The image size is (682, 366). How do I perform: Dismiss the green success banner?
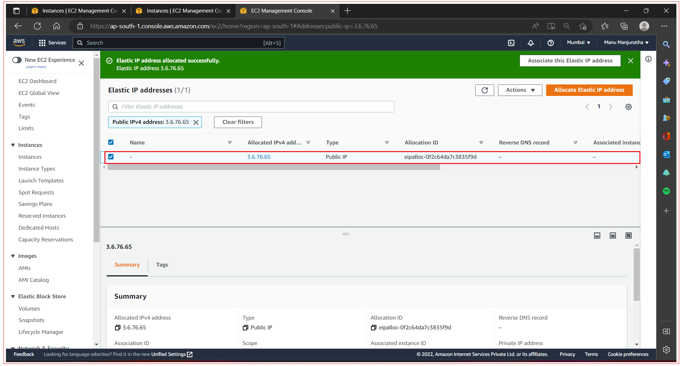(x=631, y=61)
